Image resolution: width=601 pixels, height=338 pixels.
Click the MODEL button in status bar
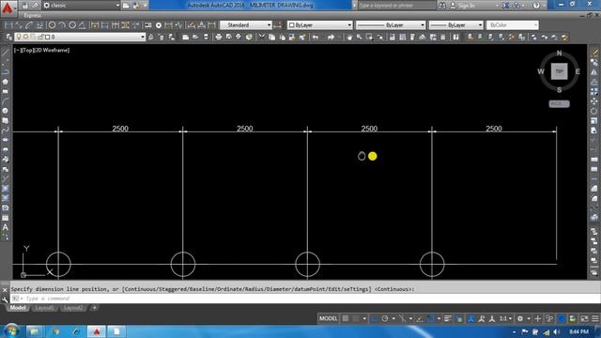click(x=328, y=318)
